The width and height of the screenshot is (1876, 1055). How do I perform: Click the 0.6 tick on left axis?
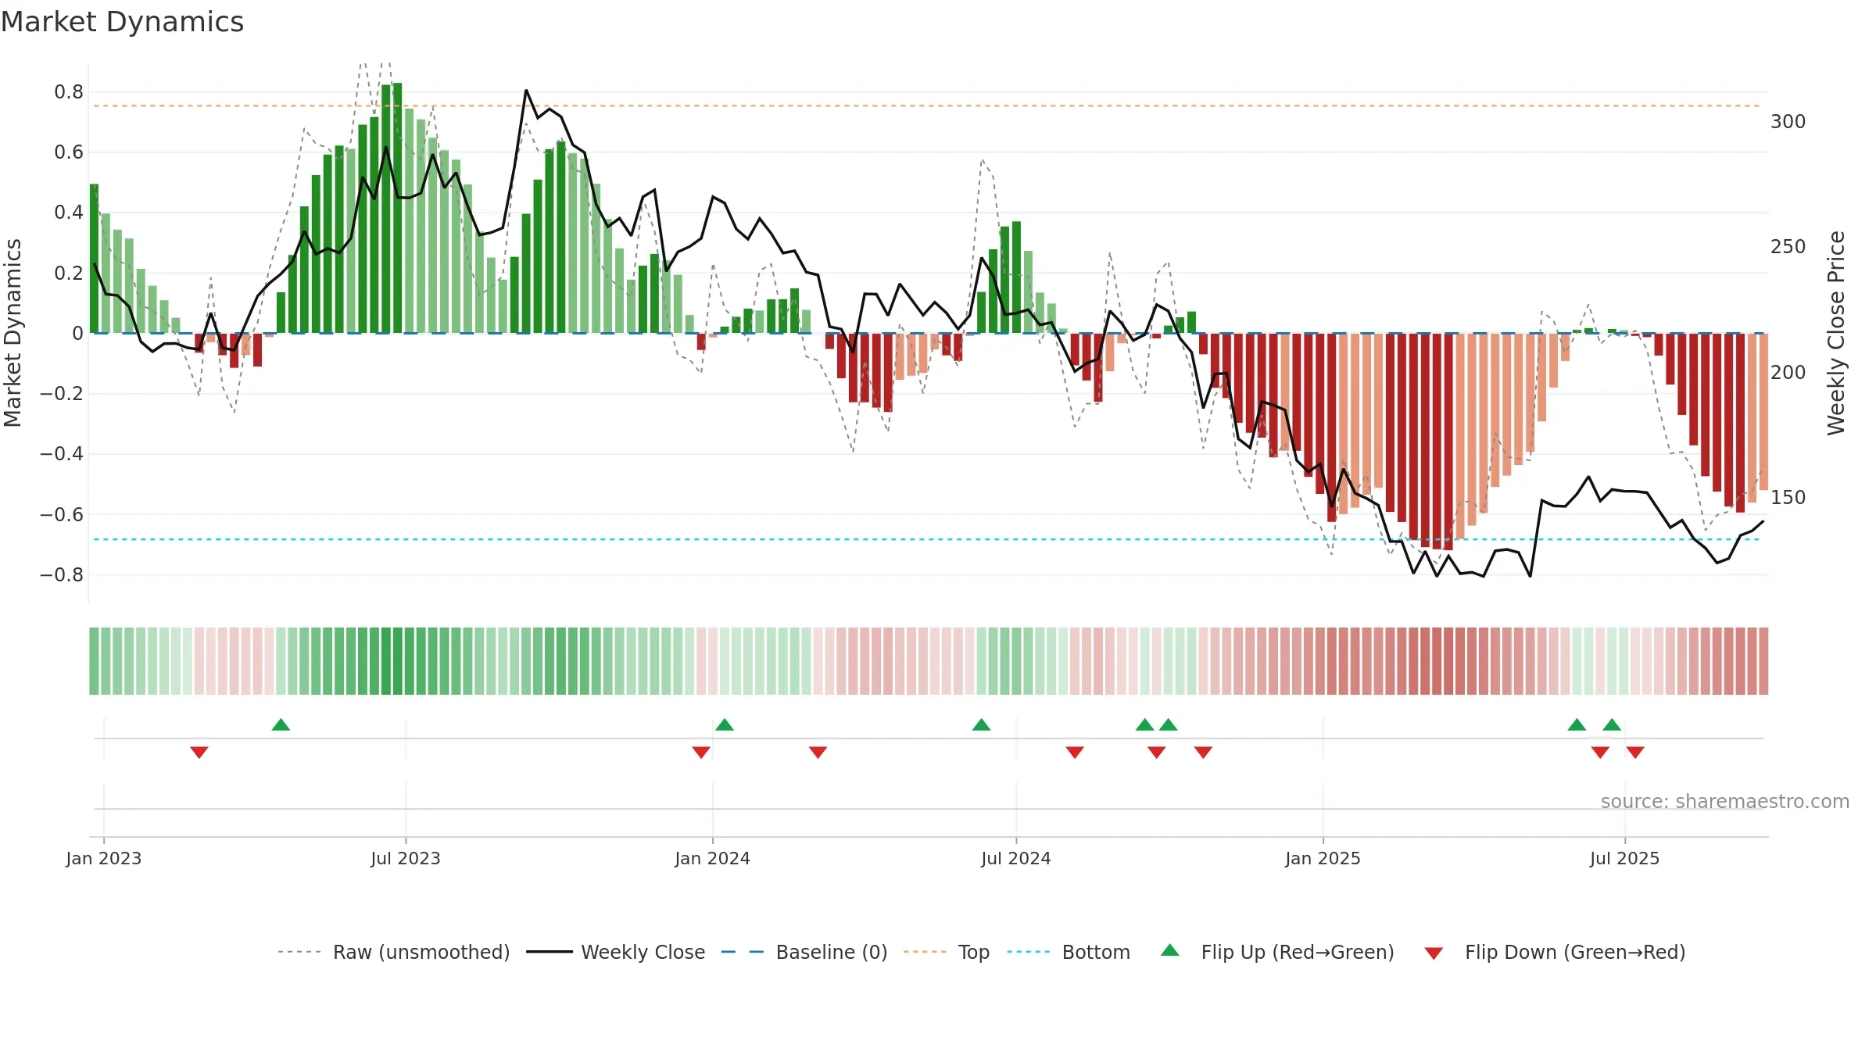tap(69, 152)
